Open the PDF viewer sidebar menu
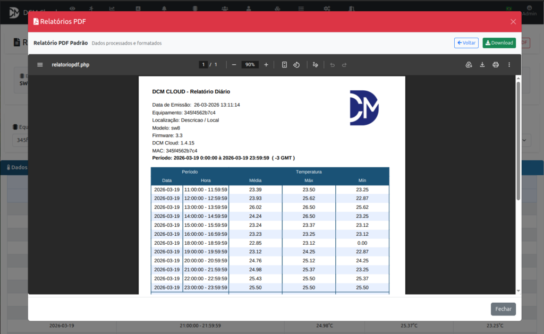The image size is (544, 334). click(40, 65)
